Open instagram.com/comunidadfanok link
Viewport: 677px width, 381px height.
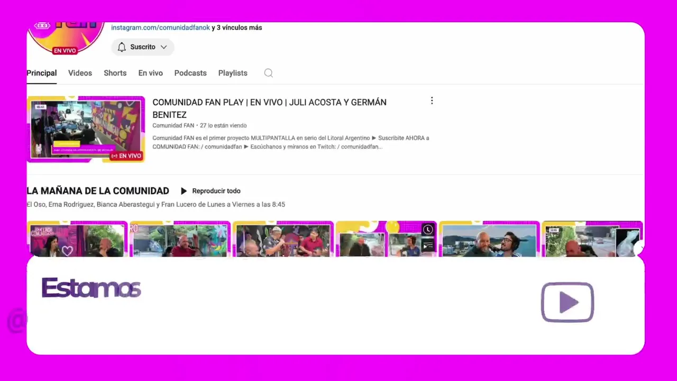pyautogui.click(x=160, y=28)
